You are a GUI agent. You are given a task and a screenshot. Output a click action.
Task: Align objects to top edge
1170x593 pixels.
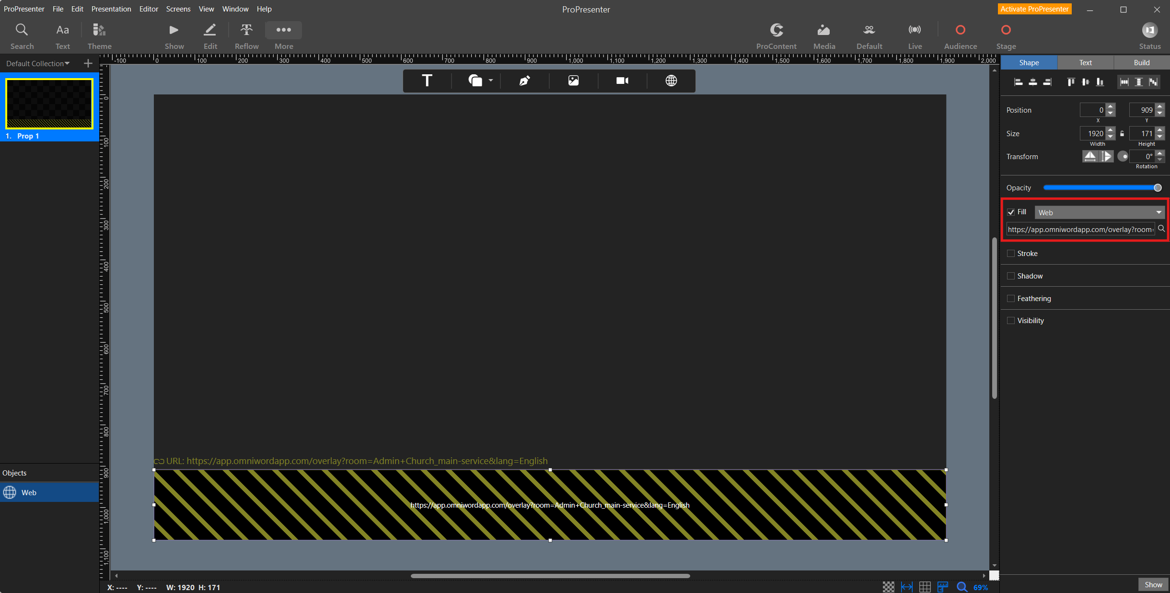(1071, 82)
